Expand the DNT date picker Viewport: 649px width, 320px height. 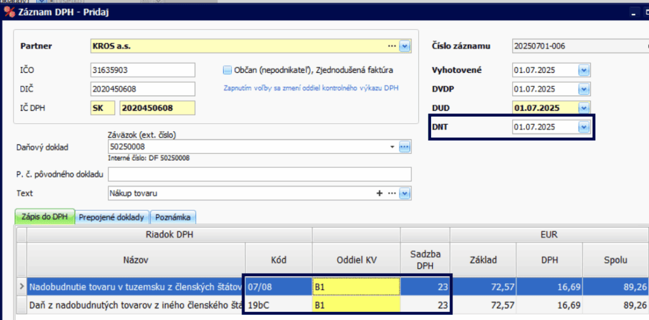(x=584, y=127)
